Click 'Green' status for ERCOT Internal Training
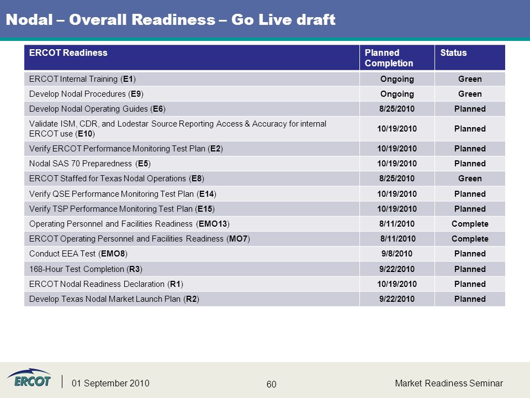Image resolution: width=530 pixels, height=398 pixels. 470,79
